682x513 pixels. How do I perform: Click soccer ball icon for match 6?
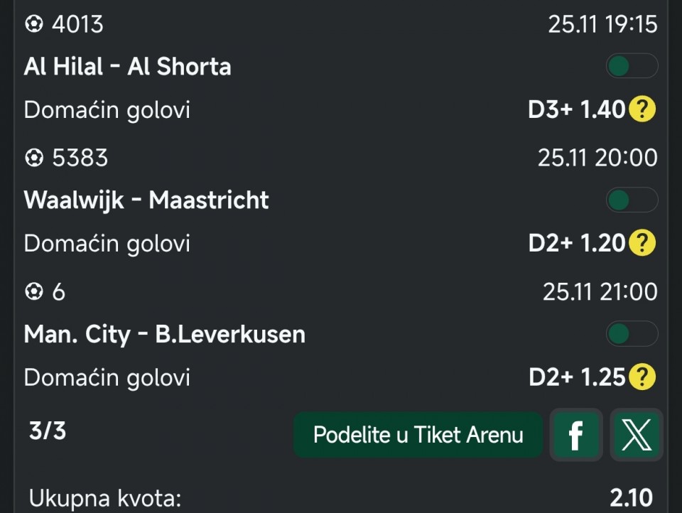[x=33, y=291]
